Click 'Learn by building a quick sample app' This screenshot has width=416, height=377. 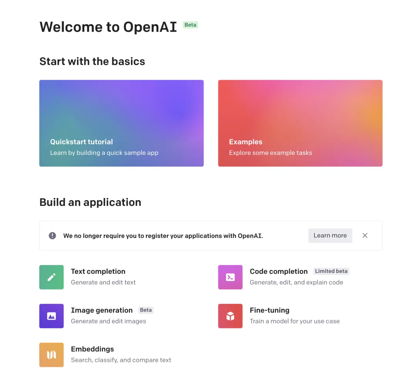coord(104,153)
